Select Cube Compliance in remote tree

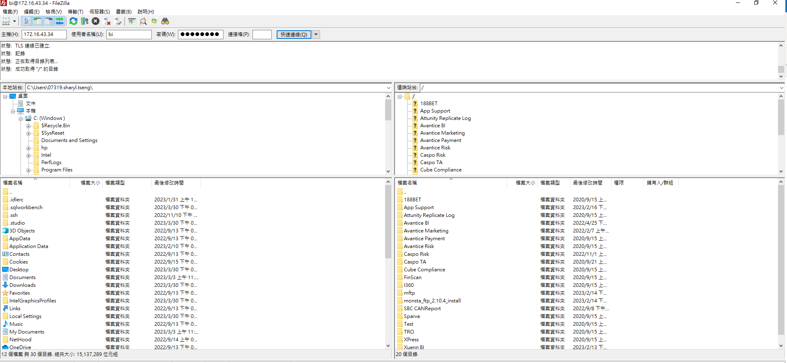[441, 170]
